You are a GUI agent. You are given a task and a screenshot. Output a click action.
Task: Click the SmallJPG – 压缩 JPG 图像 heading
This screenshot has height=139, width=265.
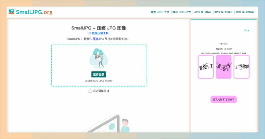coord(98,28)
